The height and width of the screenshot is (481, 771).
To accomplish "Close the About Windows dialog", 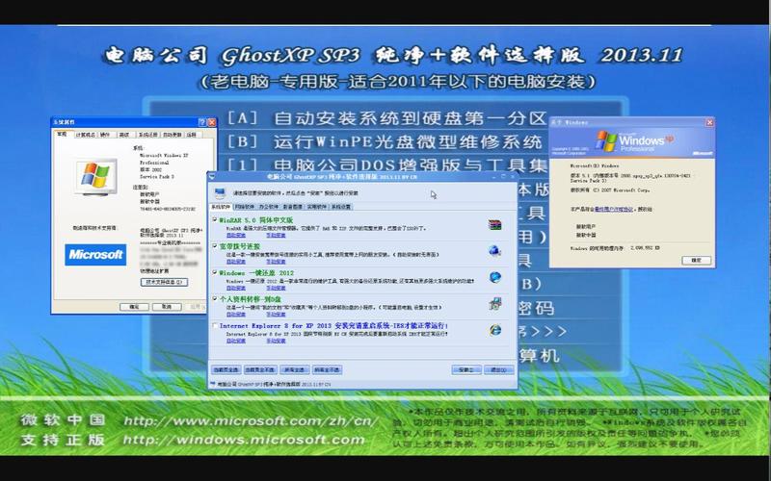I will (709, 122).
